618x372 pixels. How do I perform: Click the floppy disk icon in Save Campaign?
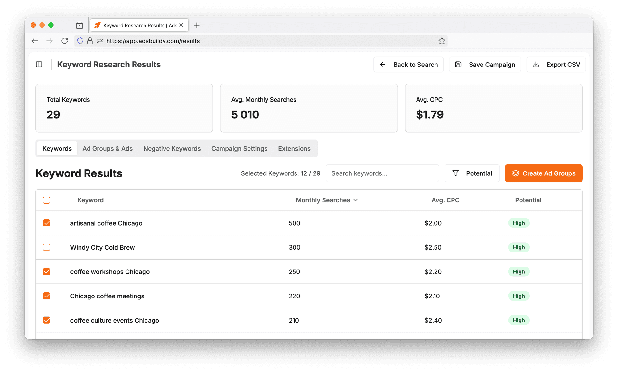click(x=458, y=65)
